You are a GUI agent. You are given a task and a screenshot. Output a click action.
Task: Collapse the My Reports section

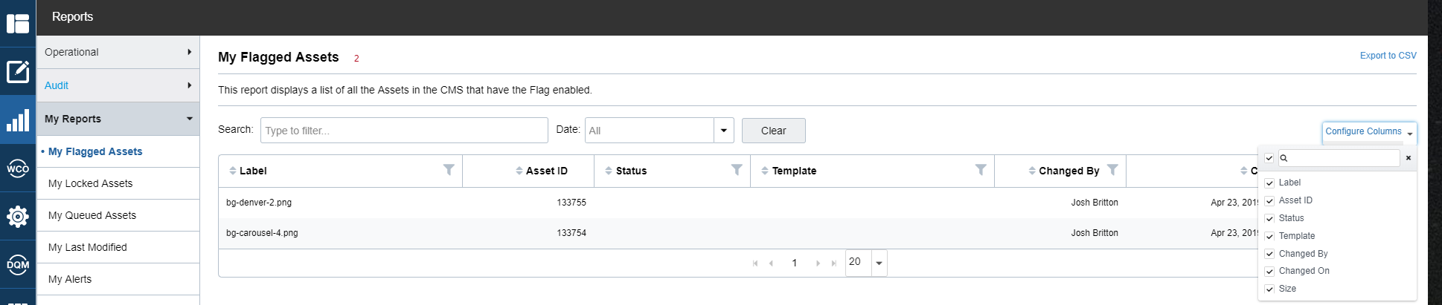tap(118, 119)
